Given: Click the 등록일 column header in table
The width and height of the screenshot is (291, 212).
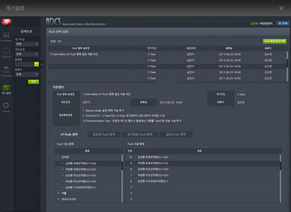Looking at the screenshot, I should point(230,48).
